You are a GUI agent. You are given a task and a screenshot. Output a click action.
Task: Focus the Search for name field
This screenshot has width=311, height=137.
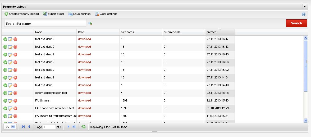(45, 24)
